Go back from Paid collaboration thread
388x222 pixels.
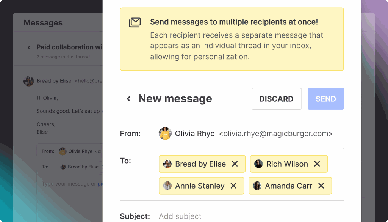28,47
